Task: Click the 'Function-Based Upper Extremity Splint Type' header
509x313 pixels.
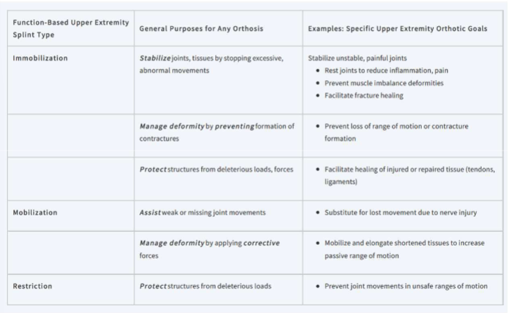Action: [70, 28]
